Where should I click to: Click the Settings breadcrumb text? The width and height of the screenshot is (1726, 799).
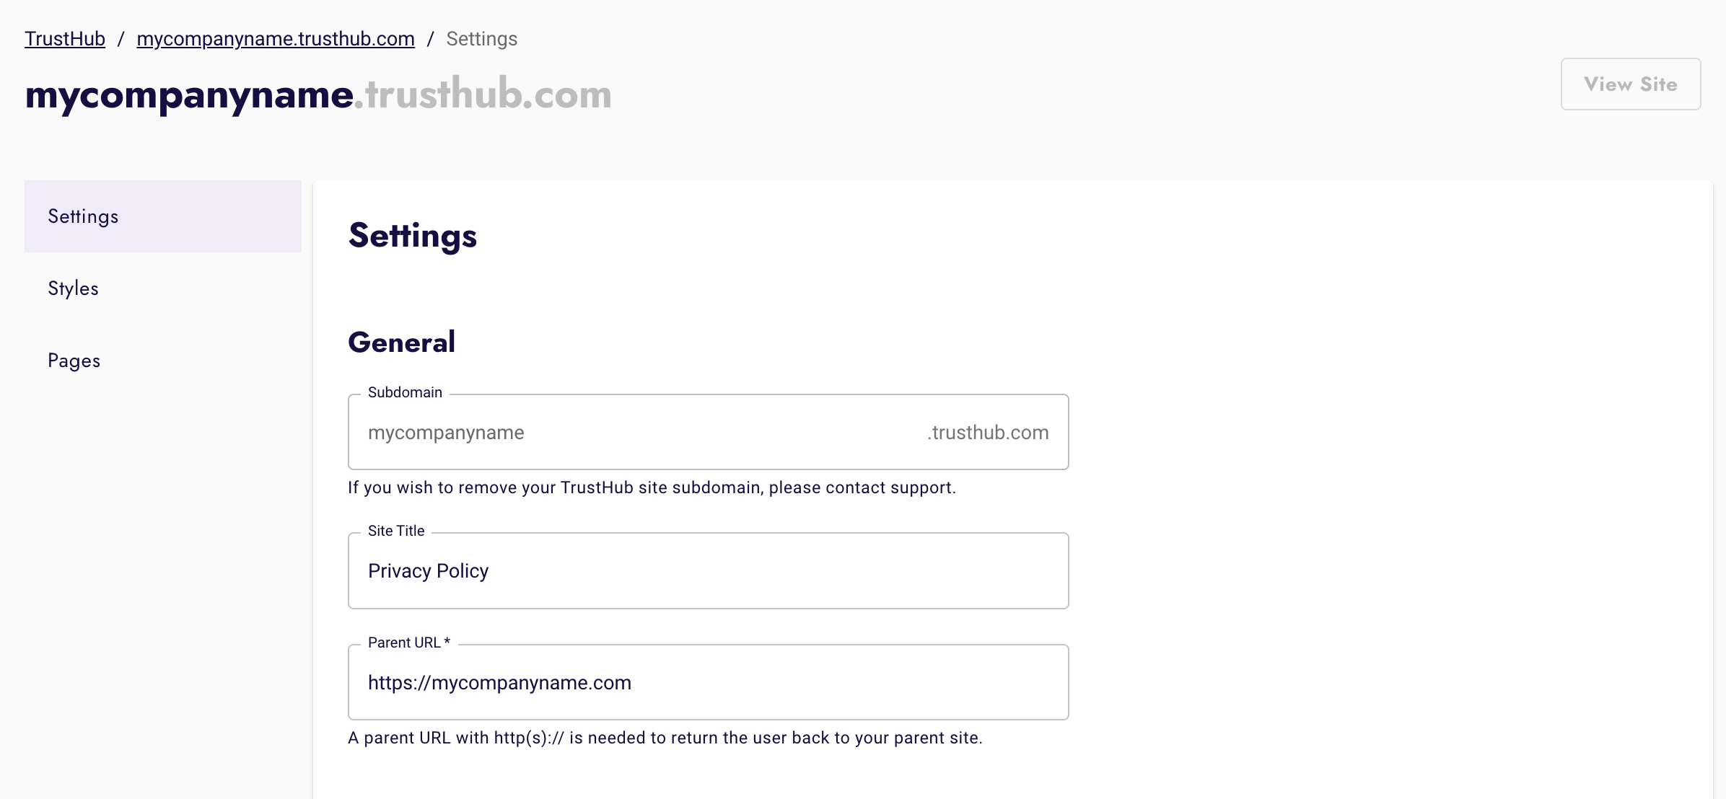482,39
